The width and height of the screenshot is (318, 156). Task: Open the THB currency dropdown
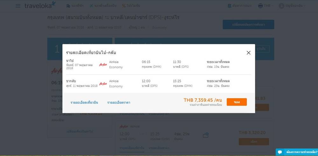point(266,6)
